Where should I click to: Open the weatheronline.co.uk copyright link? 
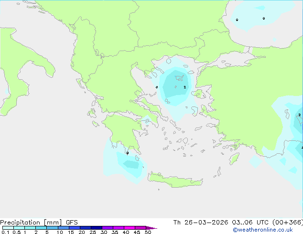[x=263, y=230]
